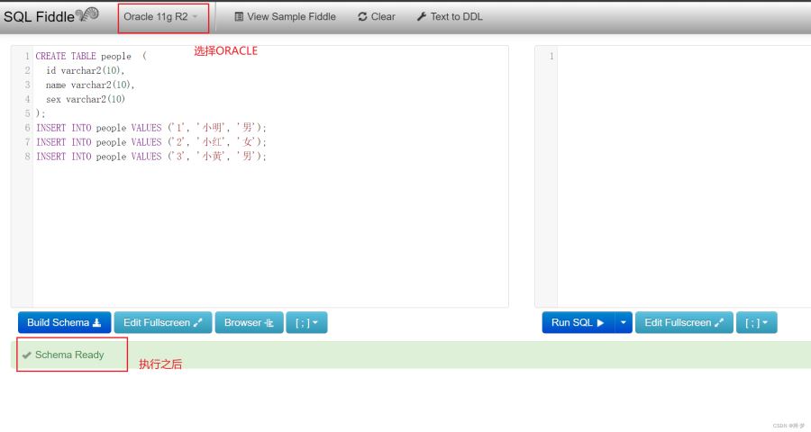Image resolution: width=811 pixels, height=432 pixels.
Task: Open Edit Fullscreen for the schema panel
Action: 162,322
